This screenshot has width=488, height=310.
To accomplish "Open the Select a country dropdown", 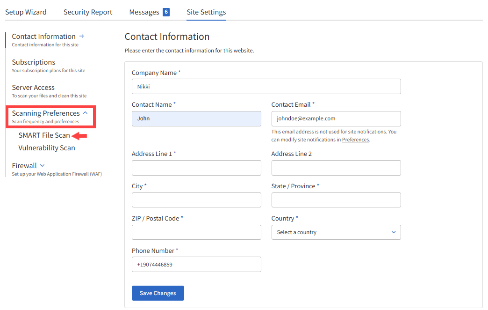I will [336, 232].
